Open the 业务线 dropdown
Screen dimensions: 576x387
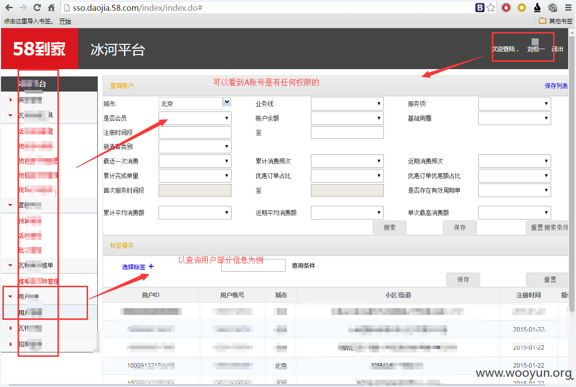(347, 104)
